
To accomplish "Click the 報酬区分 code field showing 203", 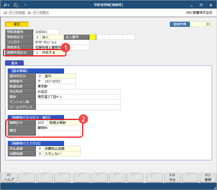I will (x=41, y=123).
